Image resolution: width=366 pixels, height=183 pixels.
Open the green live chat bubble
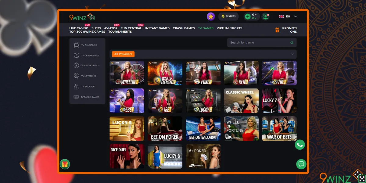pos(301,164)
